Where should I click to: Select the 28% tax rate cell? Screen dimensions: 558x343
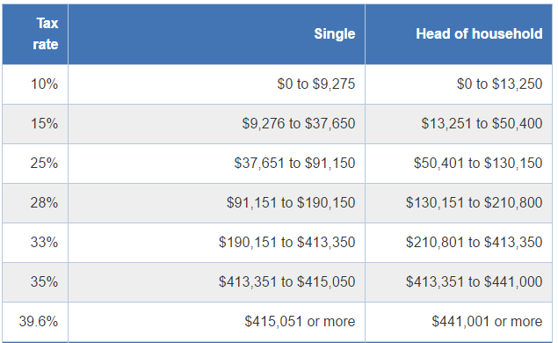coord(35,203)
